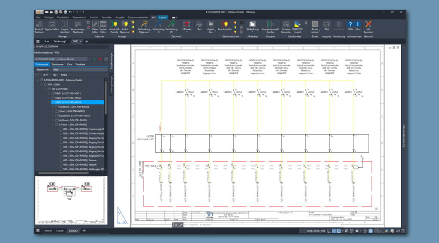Click the red X delete project button

(x=100, y=59)
